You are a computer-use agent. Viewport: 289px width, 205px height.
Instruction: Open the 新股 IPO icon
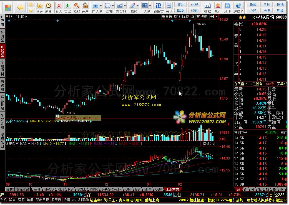coord(228,6)
